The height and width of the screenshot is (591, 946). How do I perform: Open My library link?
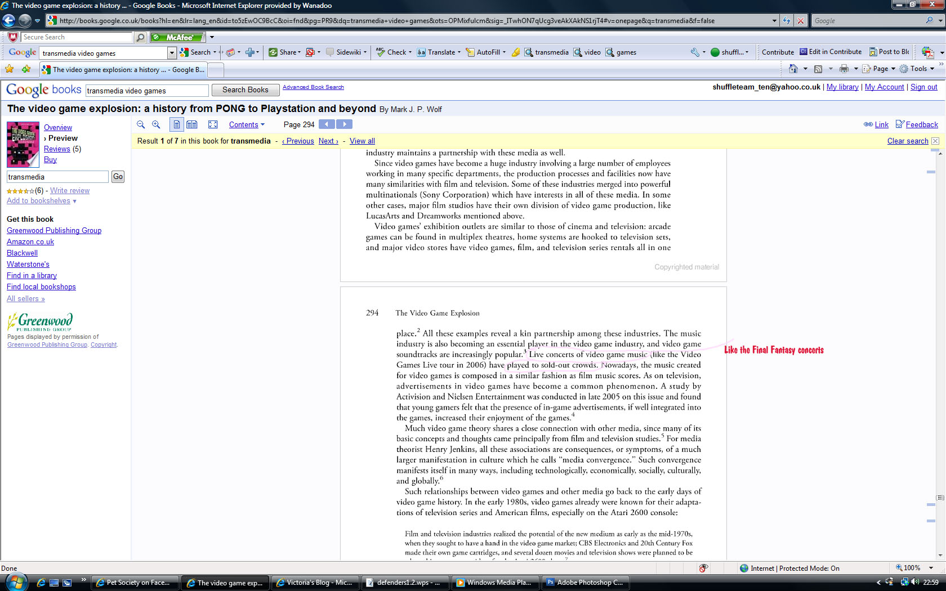coord(842,87)
